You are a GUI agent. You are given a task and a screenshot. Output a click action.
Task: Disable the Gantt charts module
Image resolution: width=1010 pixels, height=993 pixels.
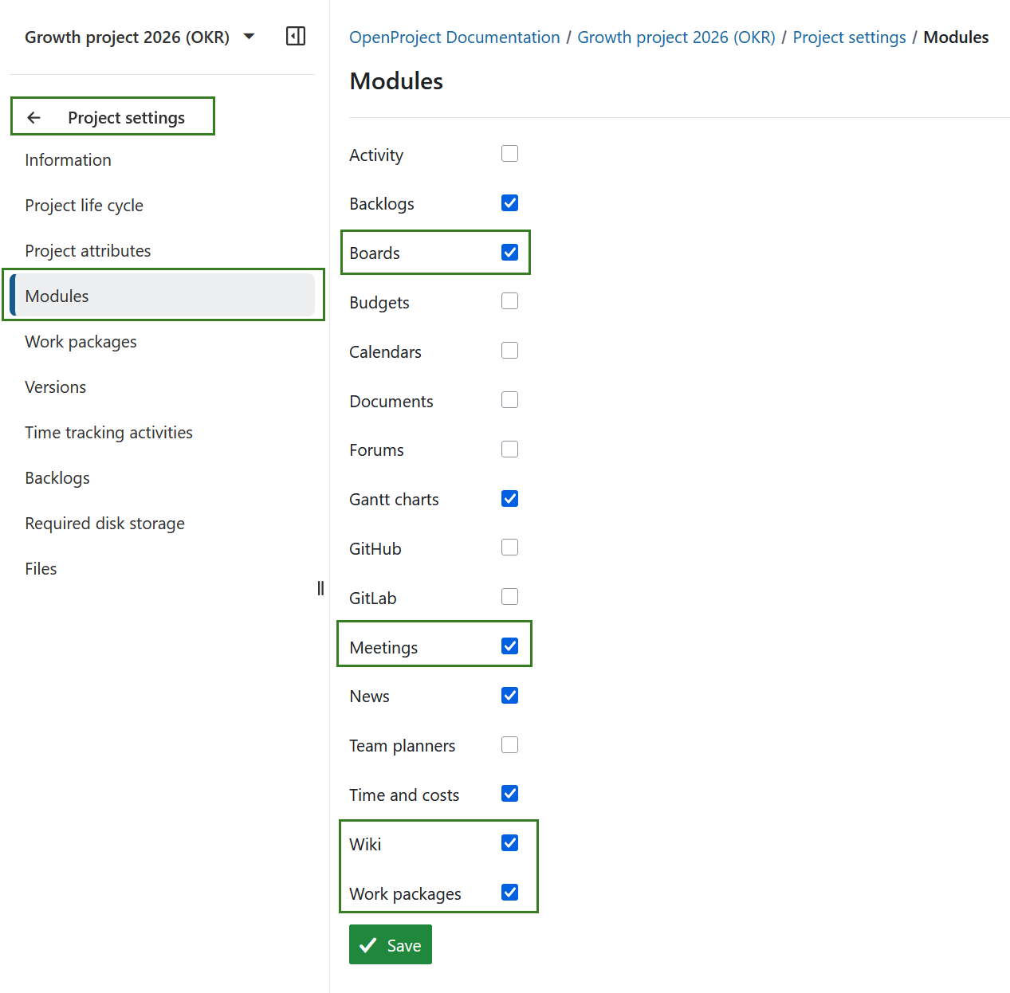pyautogui.click(x=509, y=498)
